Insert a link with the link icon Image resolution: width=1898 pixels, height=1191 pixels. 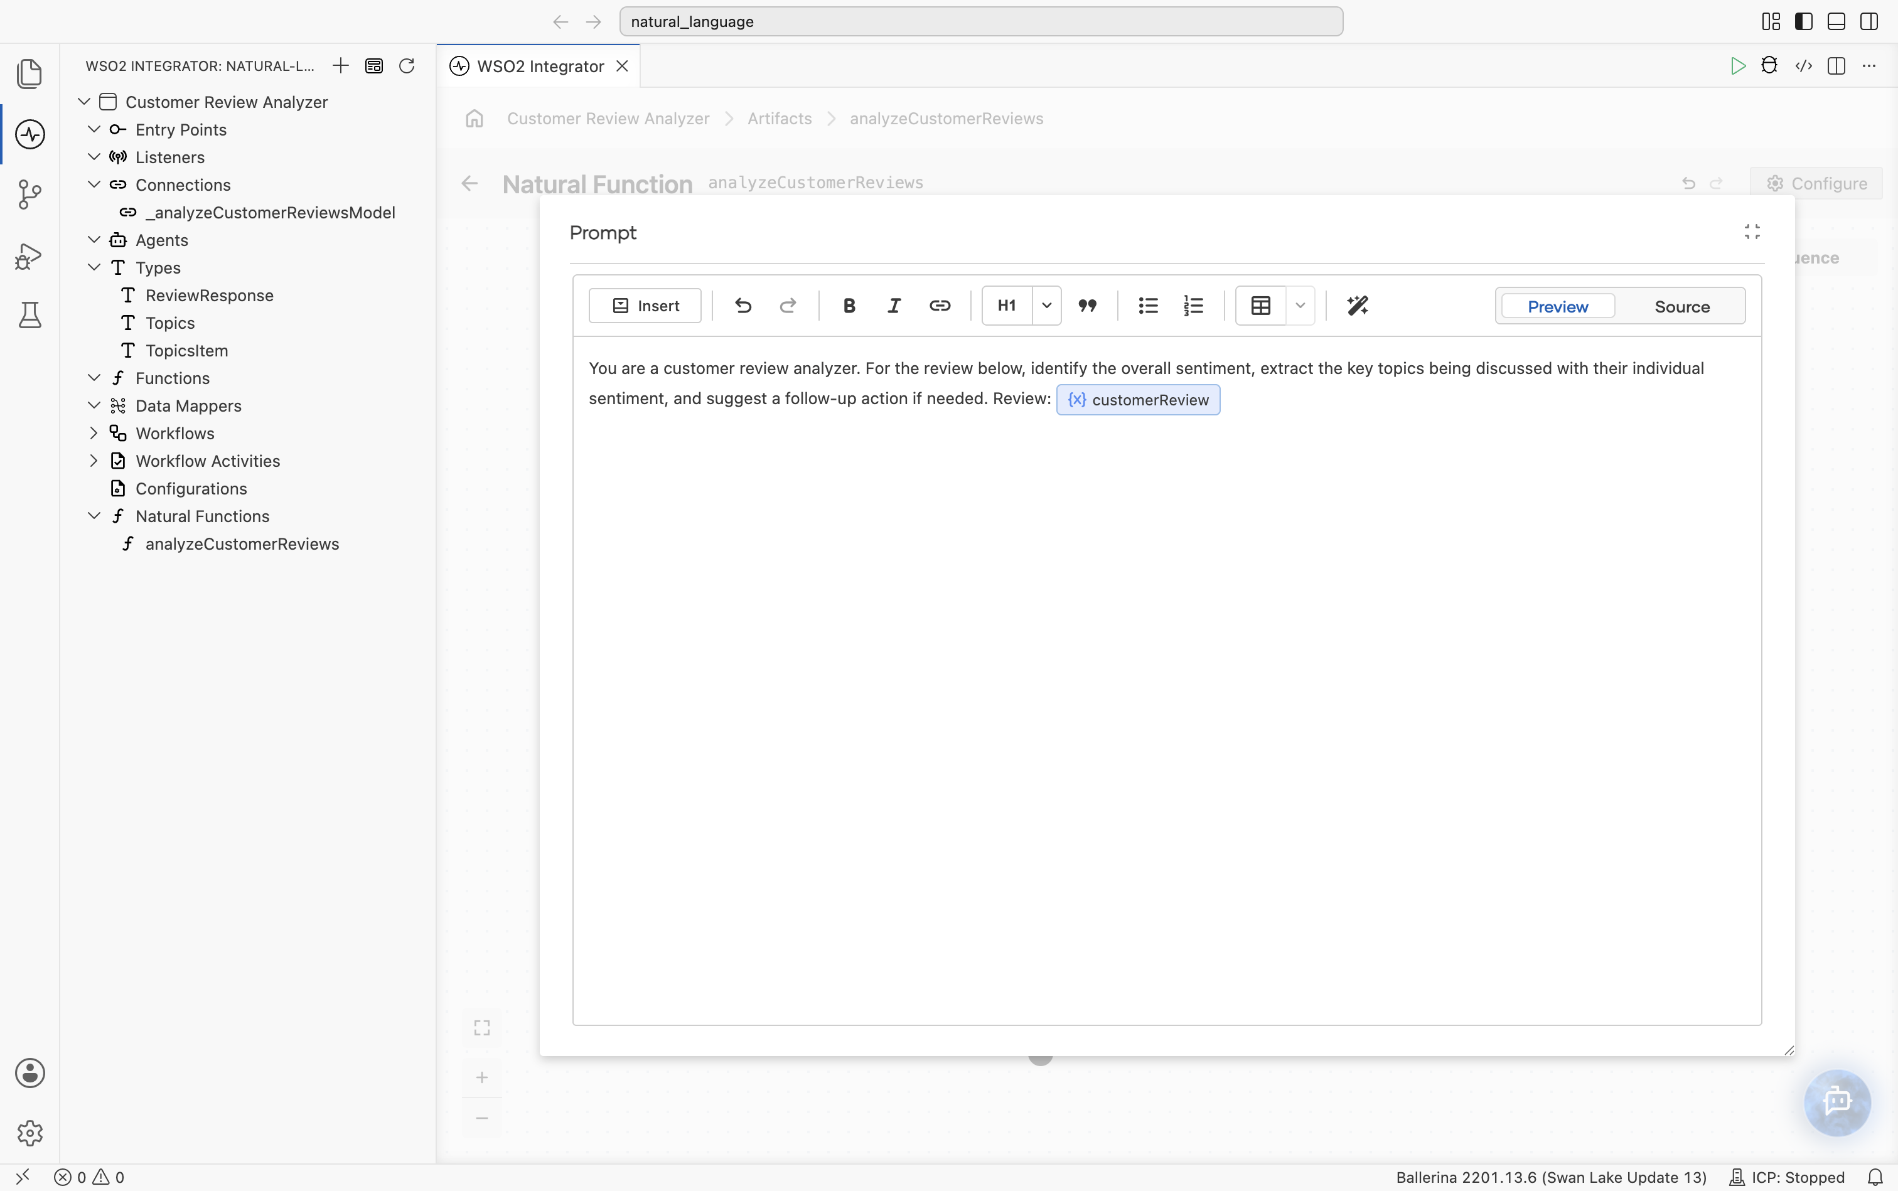point(939,306)
